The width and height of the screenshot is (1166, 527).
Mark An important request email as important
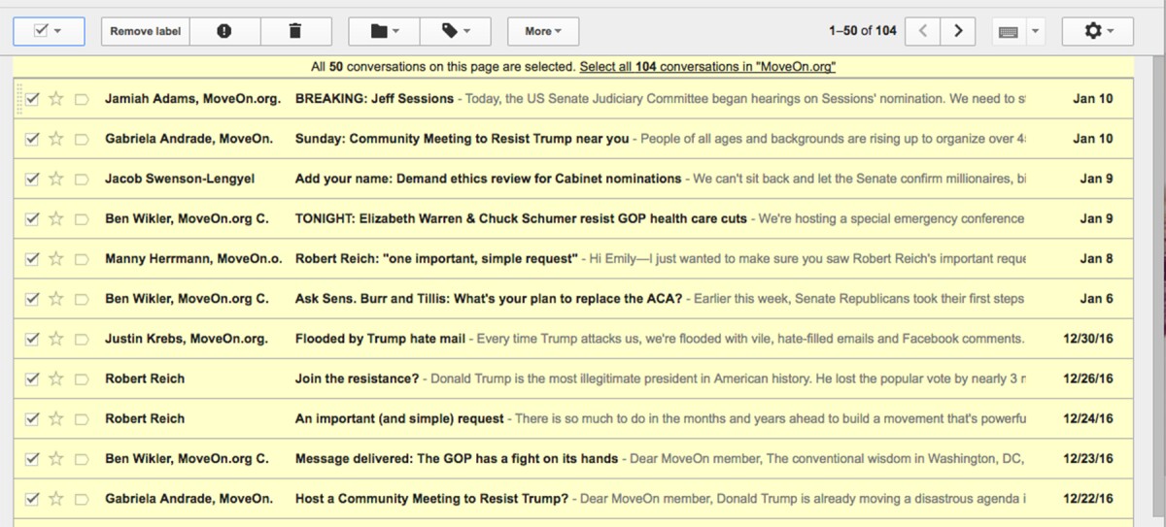coord(82,418)
